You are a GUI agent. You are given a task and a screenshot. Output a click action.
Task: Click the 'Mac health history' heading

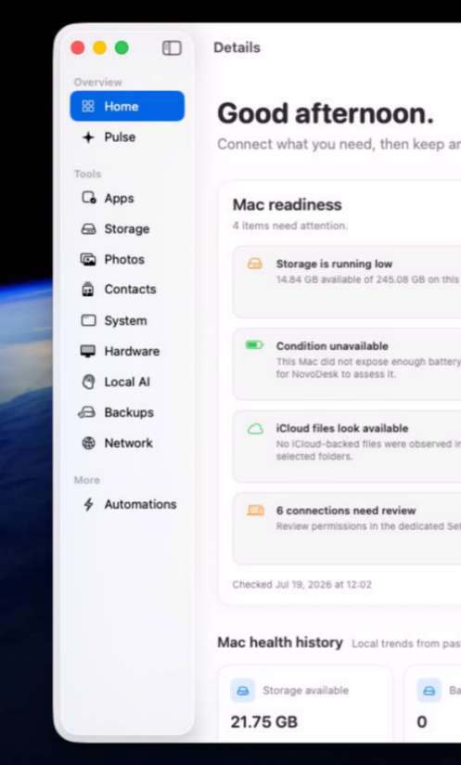pos(280,642)
